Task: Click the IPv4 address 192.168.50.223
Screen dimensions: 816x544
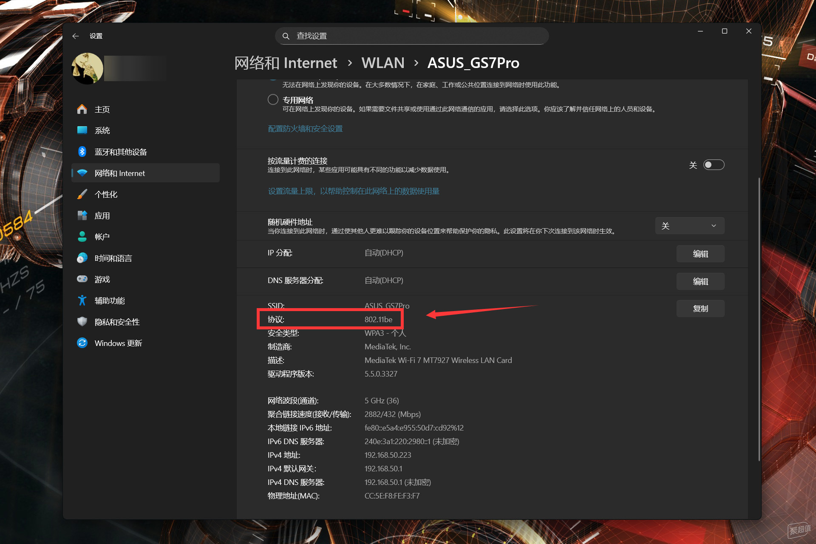Action: tap(388, 455)
